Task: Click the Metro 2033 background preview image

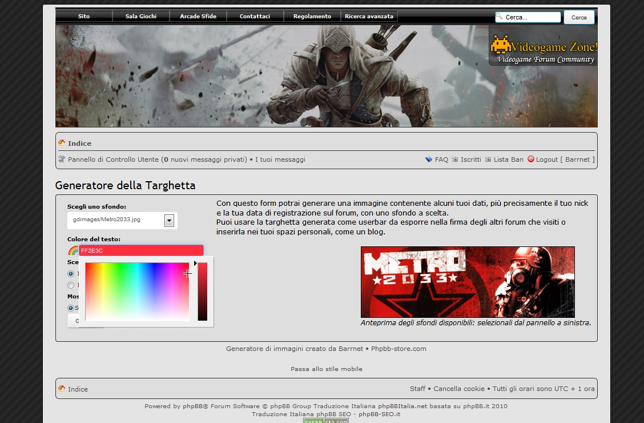Action: pyautogui.click(x=468, y=282)
